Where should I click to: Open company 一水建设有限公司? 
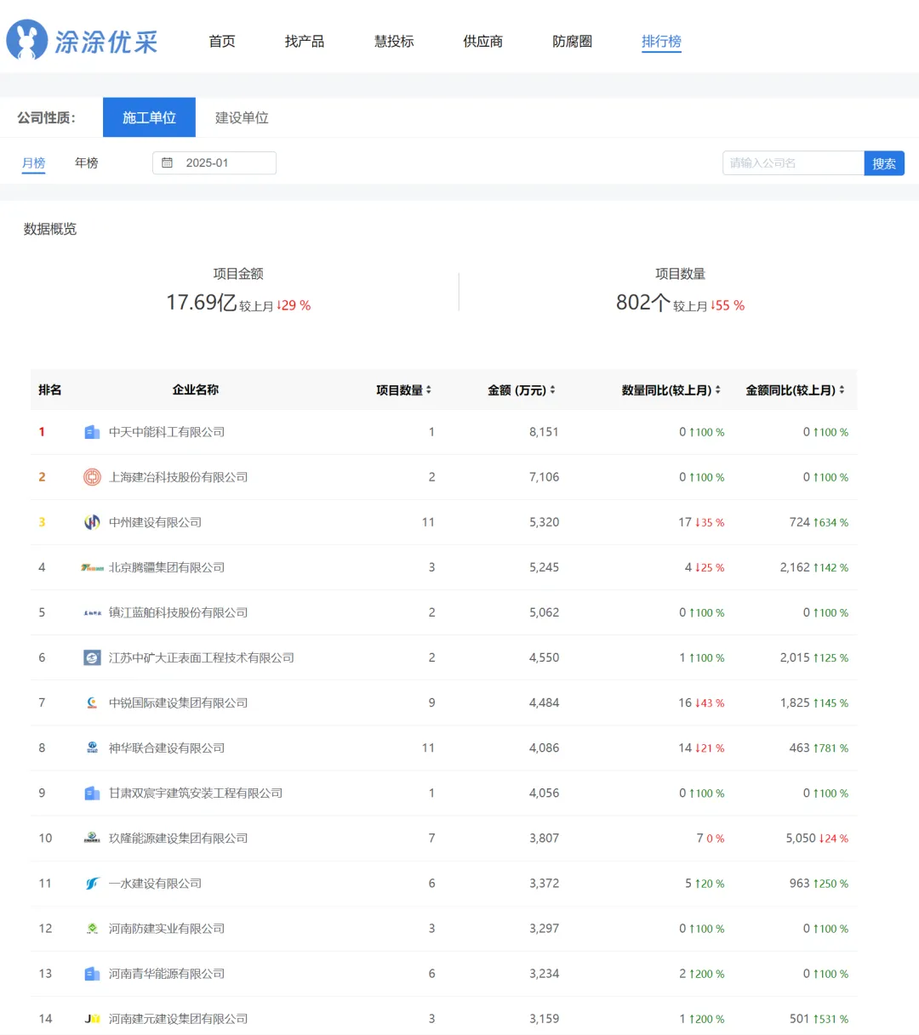click(156, 883)
